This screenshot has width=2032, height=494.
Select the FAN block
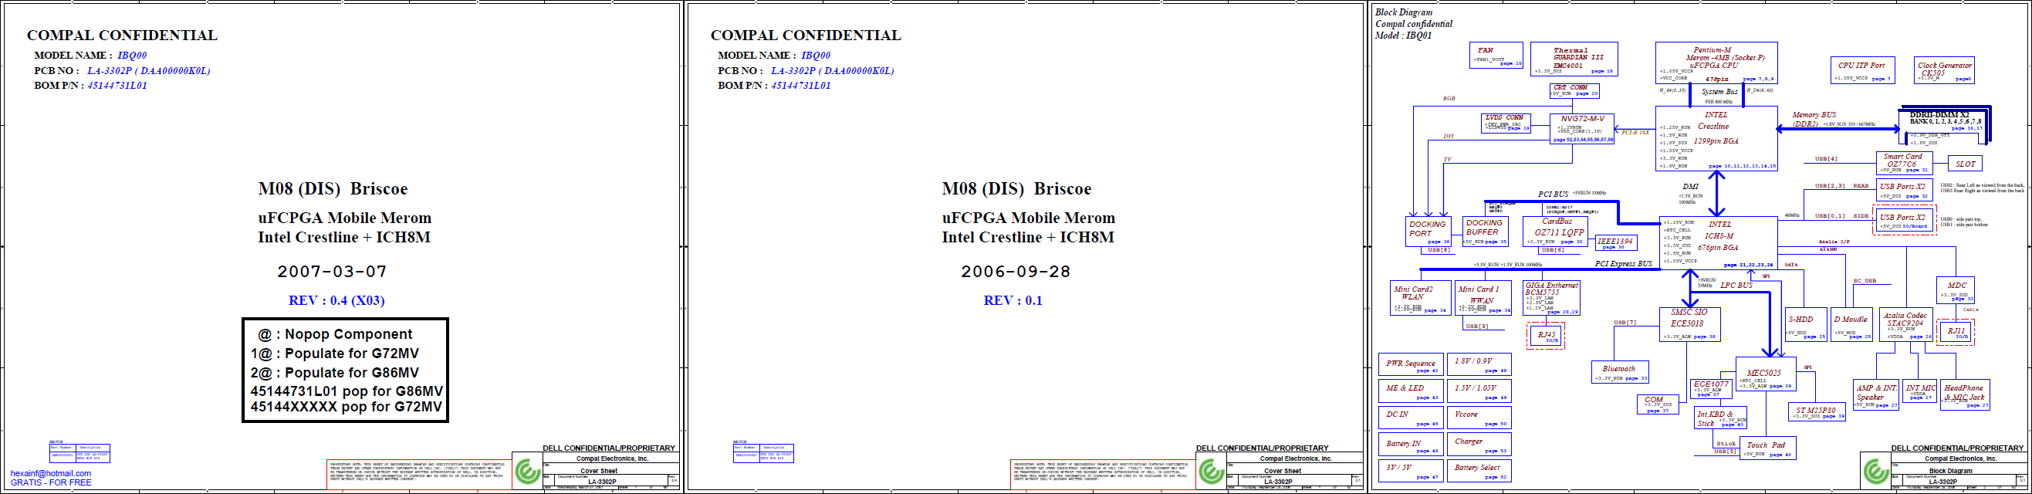1496,56
